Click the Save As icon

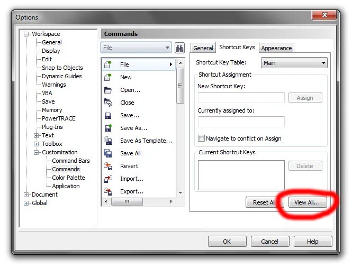108,128
